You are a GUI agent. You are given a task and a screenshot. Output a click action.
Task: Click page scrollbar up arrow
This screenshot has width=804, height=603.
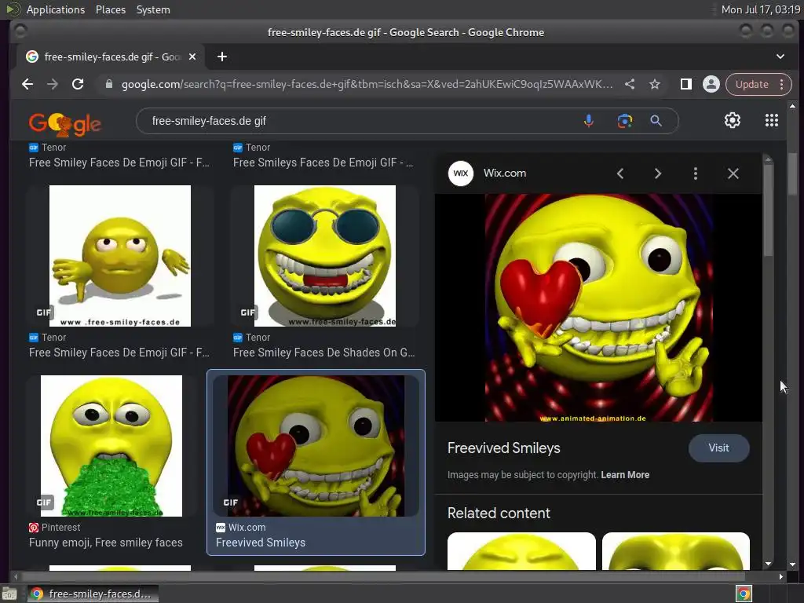[793, 106]
